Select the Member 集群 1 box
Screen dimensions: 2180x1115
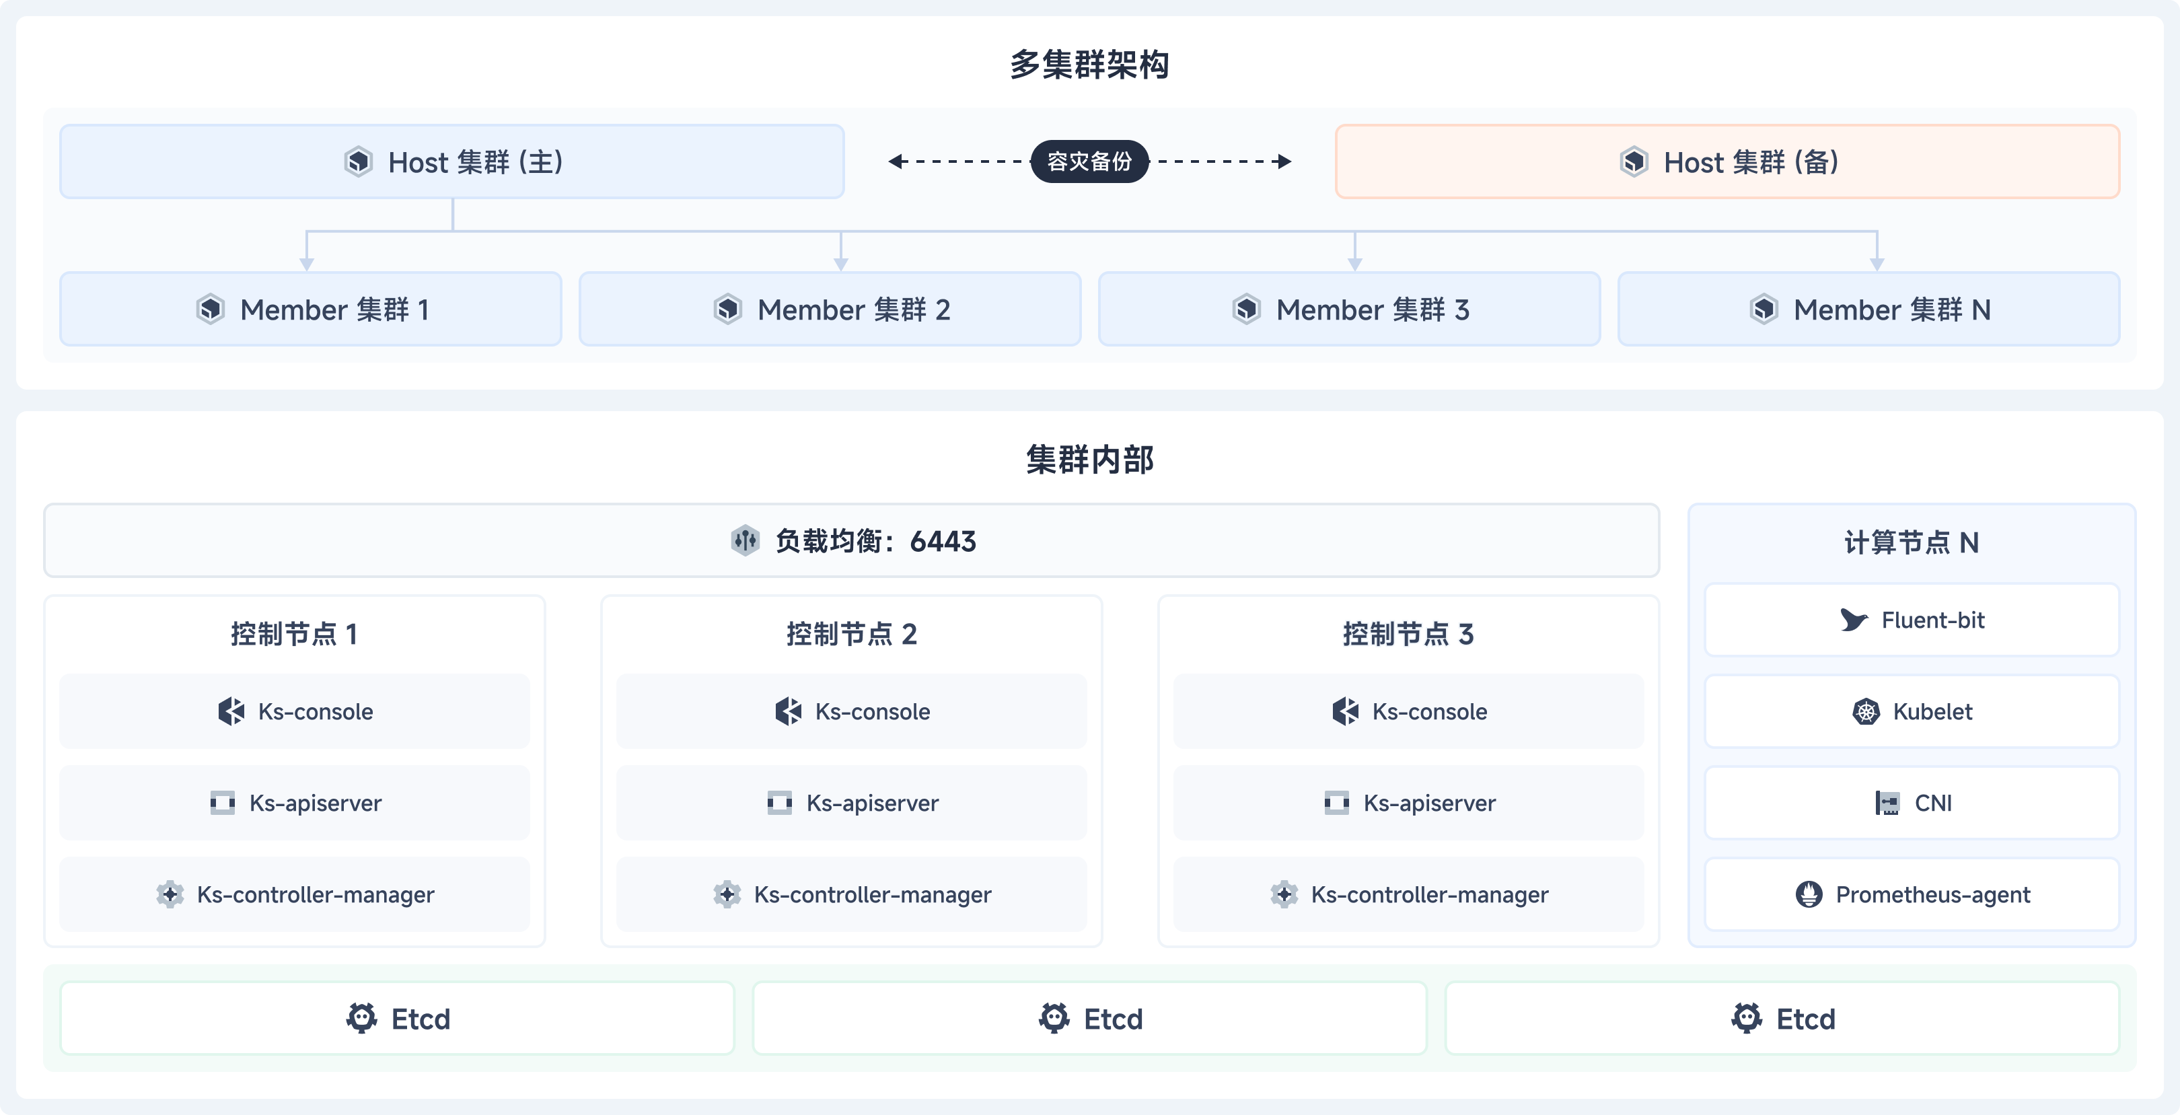click(x=311, y=309)
